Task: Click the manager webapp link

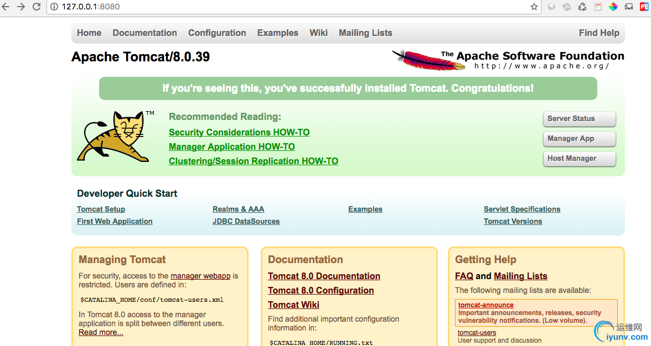Action: point(200,276)
